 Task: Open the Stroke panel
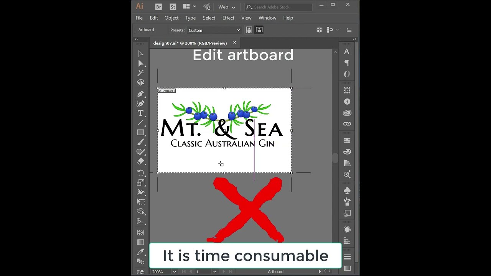[347, 257]
